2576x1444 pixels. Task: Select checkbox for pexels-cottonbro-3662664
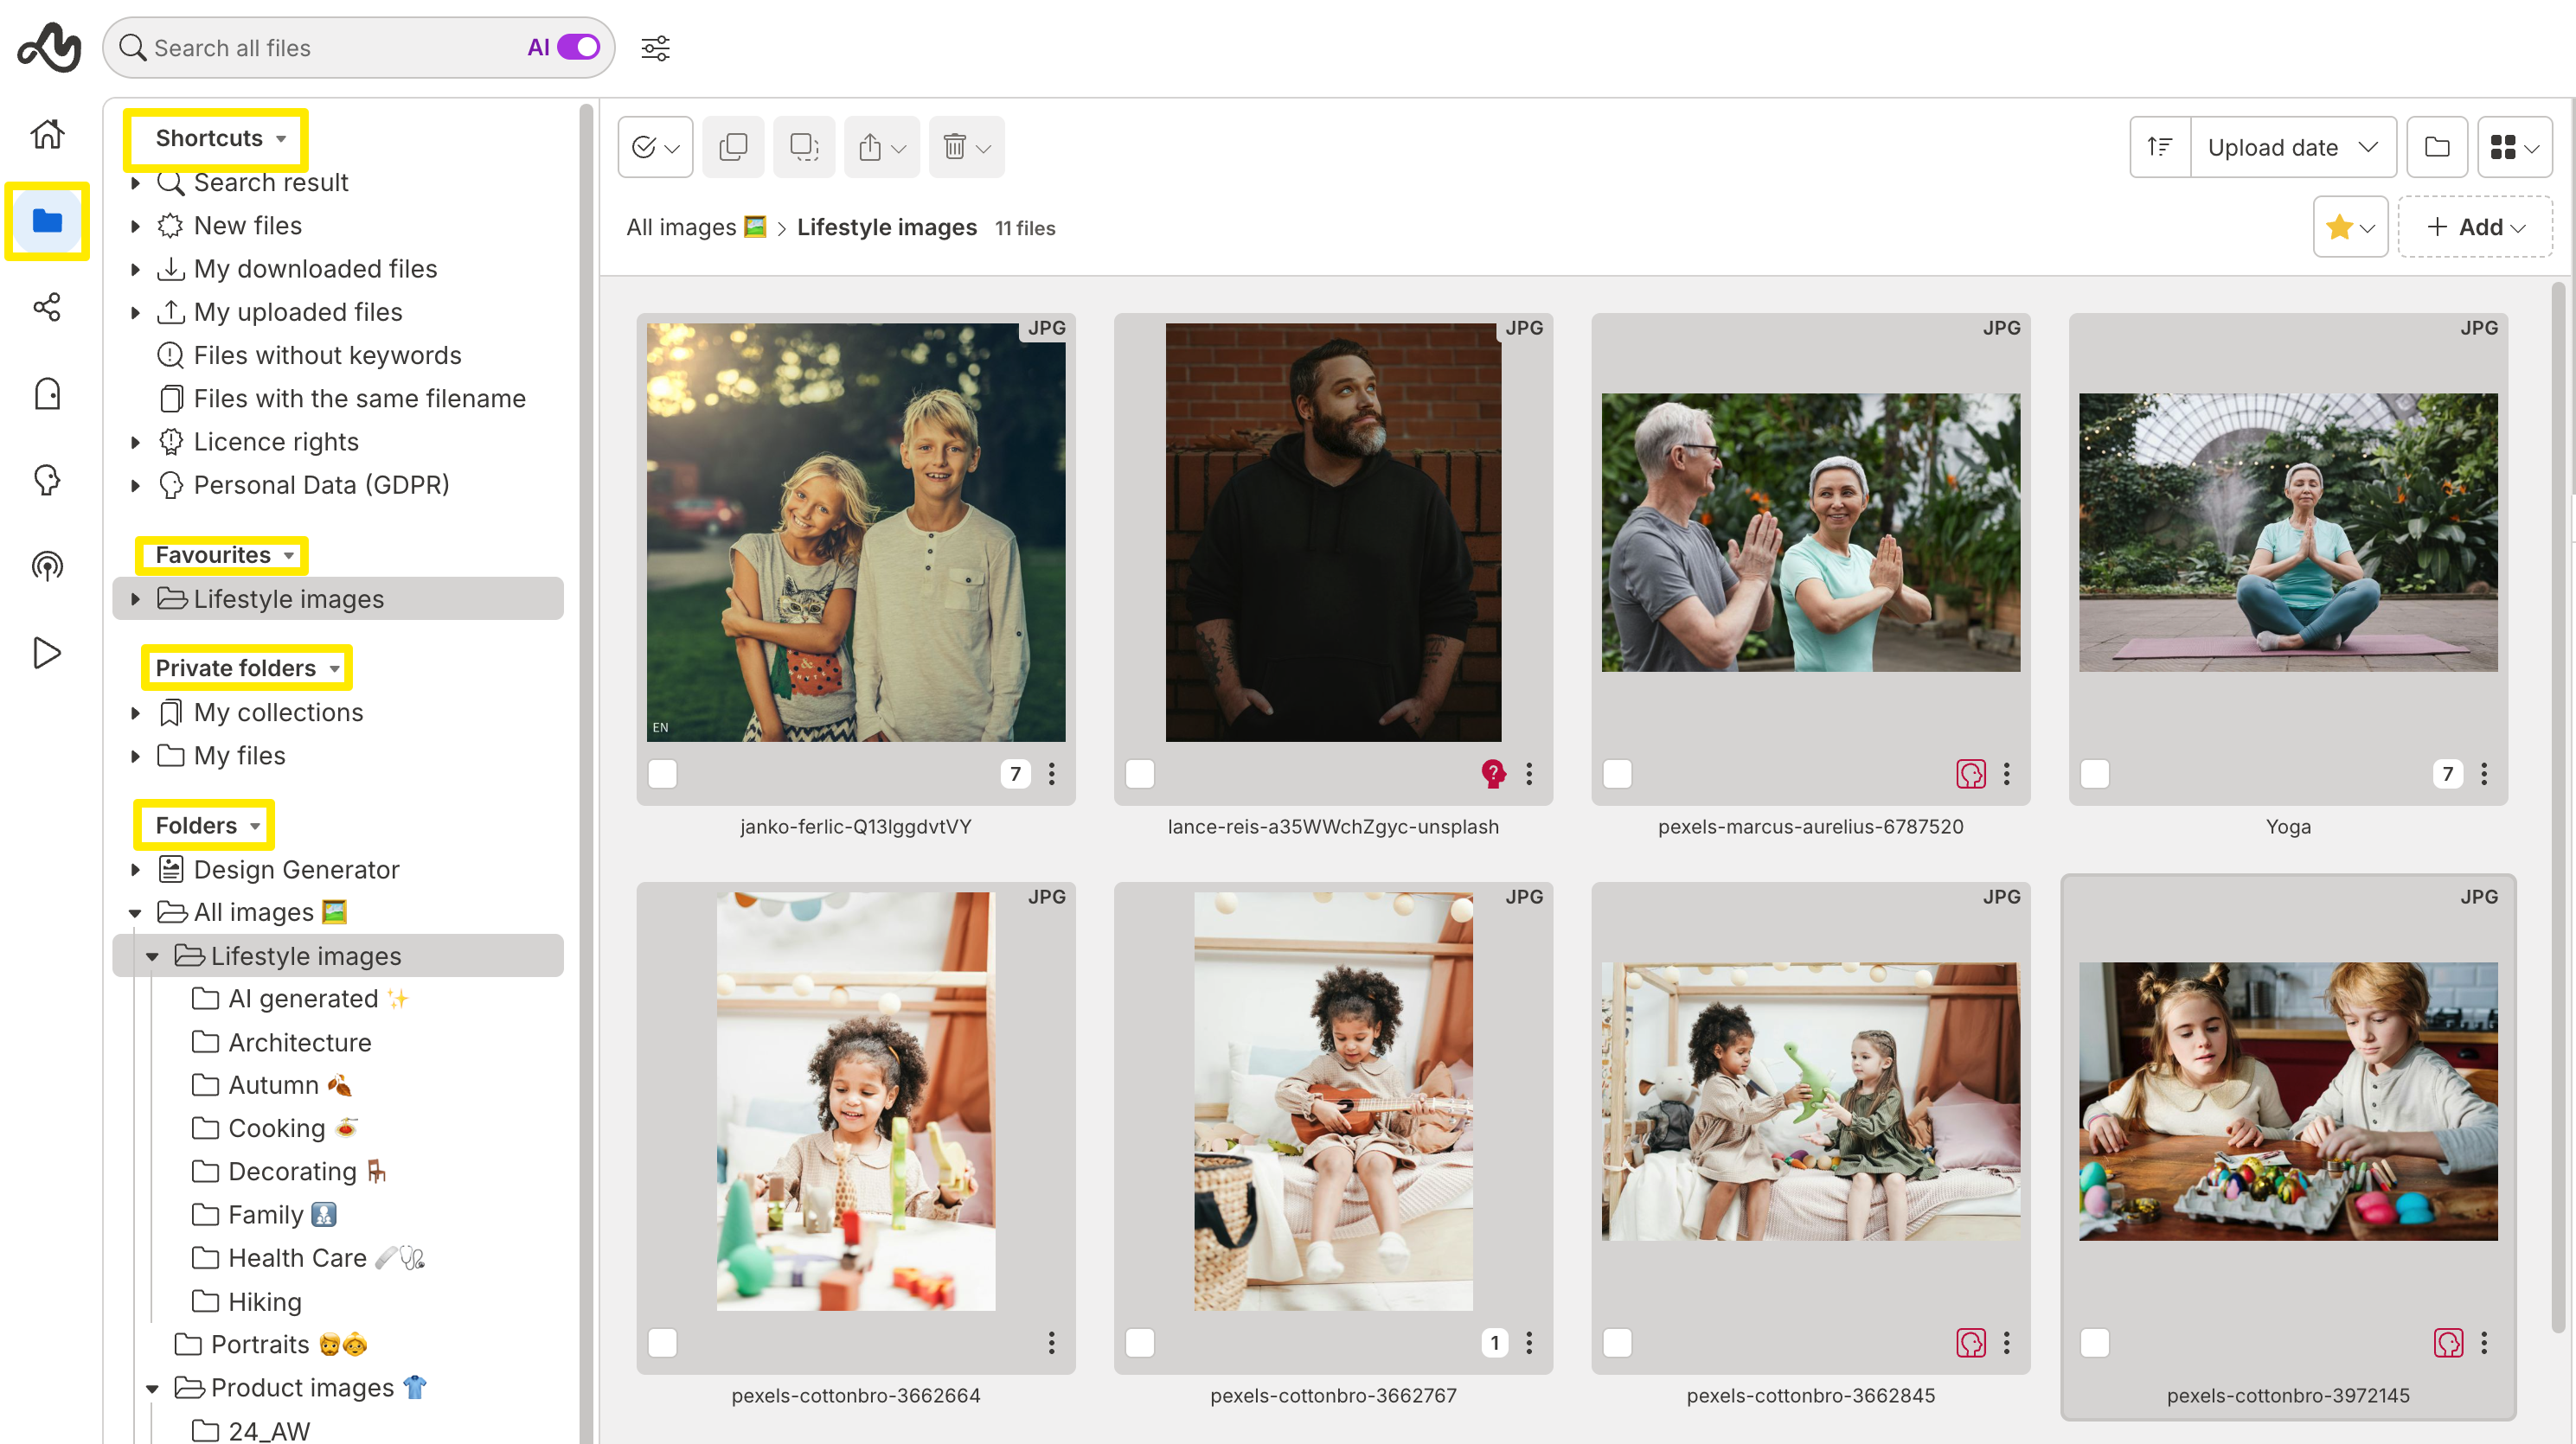click(x=662, y=1342)
